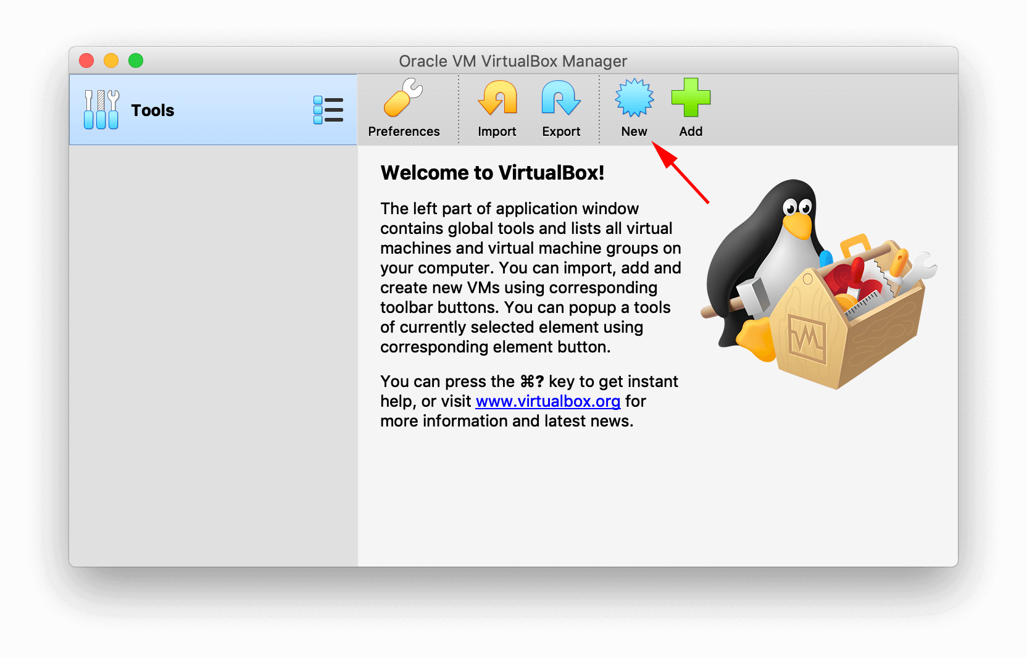Maximize the window with green button
Viewport: 1027px width, 658px height.
tap(136, 60)
